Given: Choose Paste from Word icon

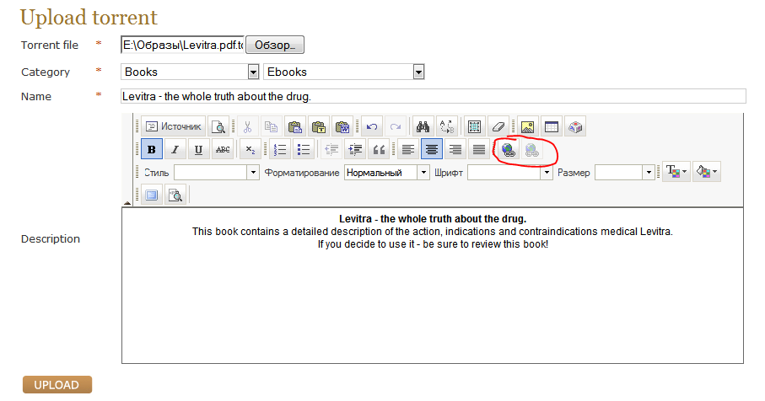Looking at the screenshot, I should pos(342,126).
